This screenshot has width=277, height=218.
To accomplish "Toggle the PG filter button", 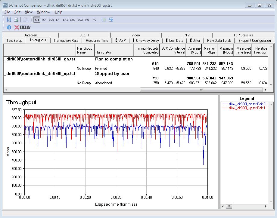I will pos(87,20).
